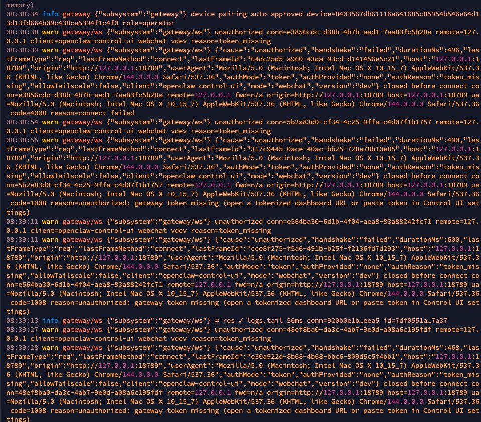
Task: Click conn=e3856cdc on the 08:38:38 line
Action: point(349,32)
